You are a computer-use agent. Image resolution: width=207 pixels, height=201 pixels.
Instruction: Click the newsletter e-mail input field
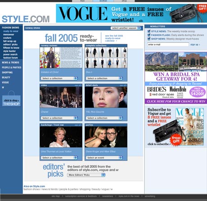coord(168,45)
